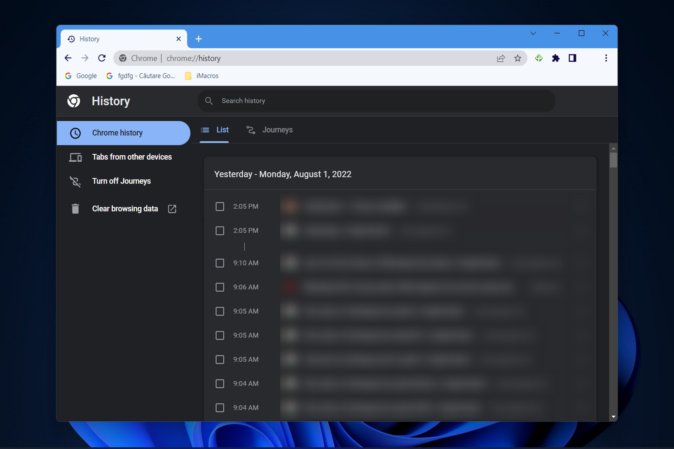674x449 pixels.
Task: Click the green extension icon in toolbar
Action: coord(539,58)
